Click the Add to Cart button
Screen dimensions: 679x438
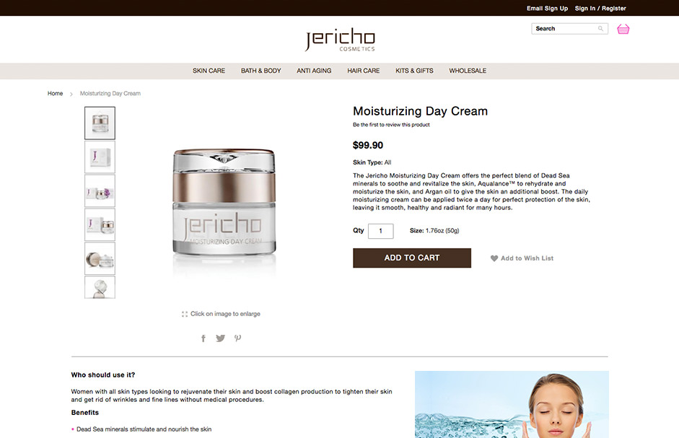pyautogui.click(x=412, y=258)
